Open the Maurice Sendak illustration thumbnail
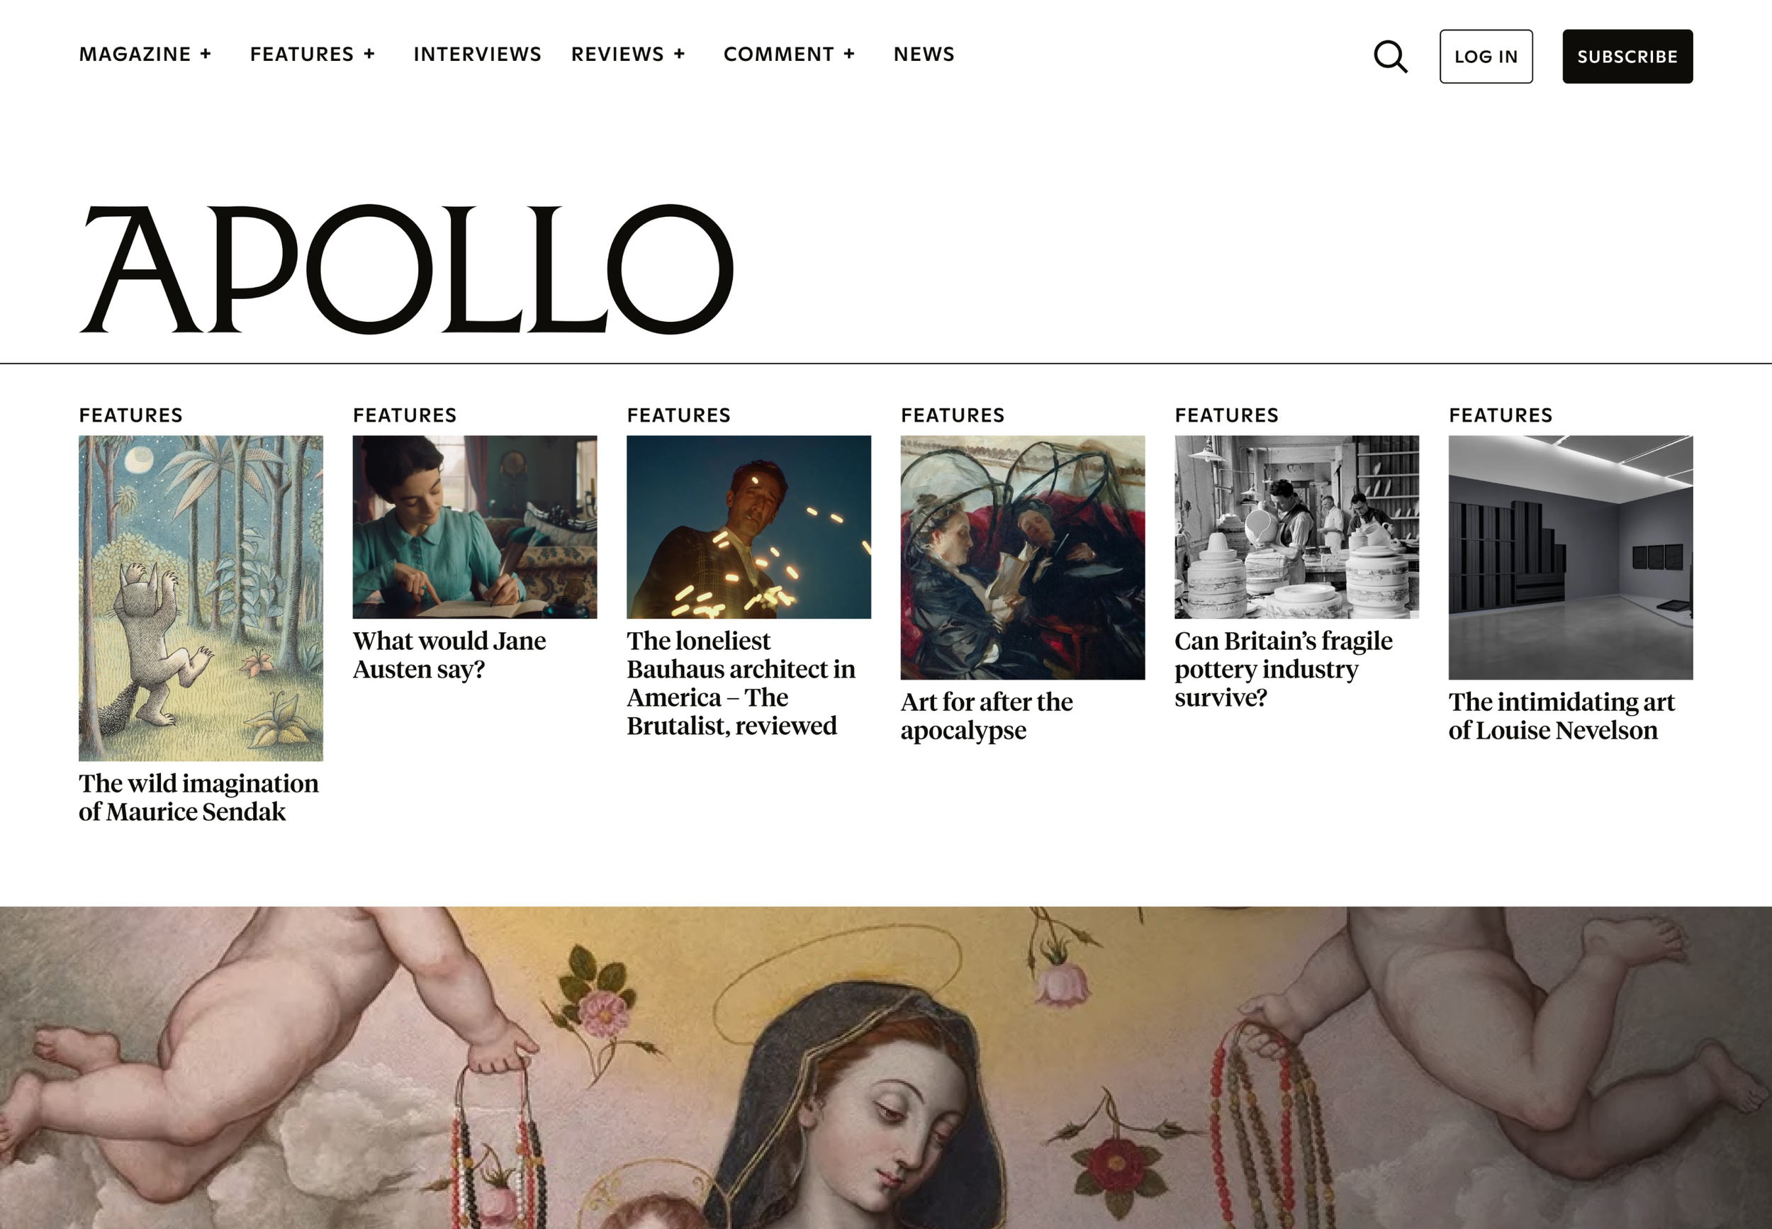 (201, 598)
